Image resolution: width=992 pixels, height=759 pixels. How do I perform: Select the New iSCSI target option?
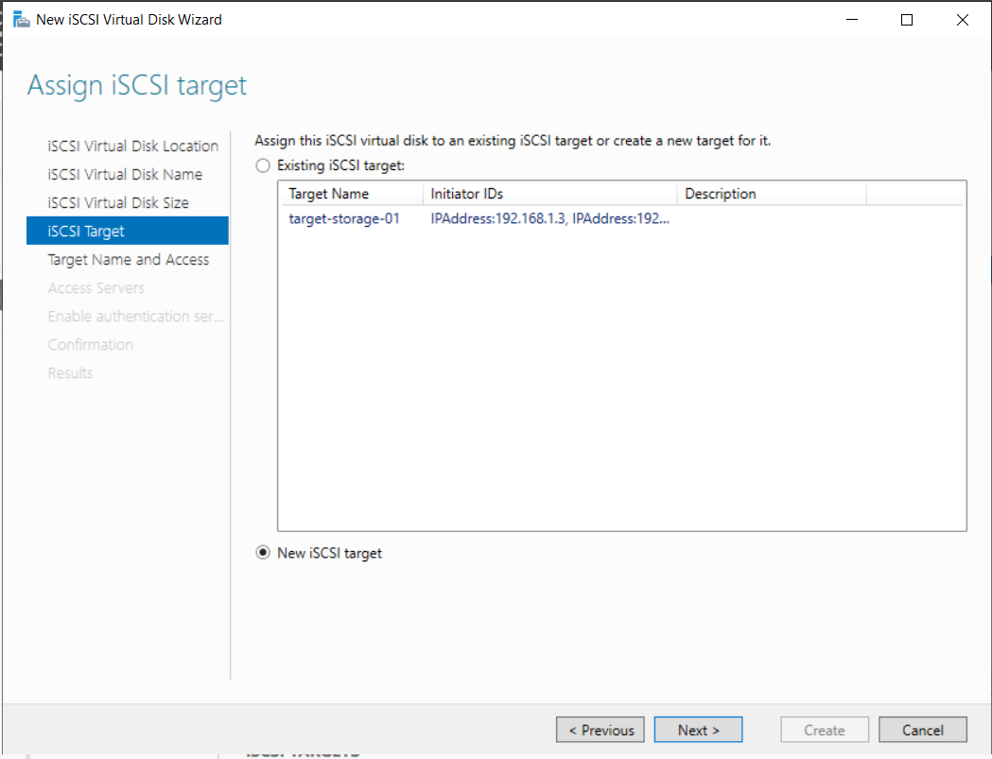tap(262, 552)
